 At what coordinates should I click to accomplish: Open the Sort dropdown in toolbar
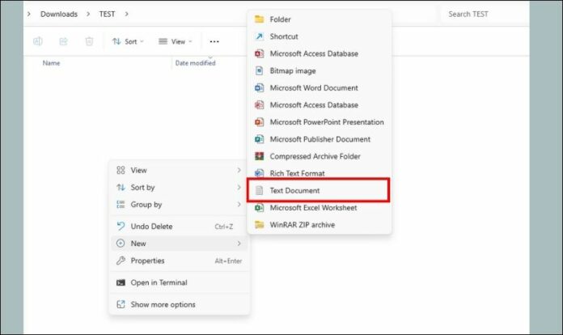(125, 41)
